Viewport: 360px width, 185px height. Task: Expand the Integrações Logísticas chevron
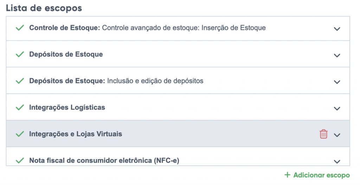tap(337, 108)
